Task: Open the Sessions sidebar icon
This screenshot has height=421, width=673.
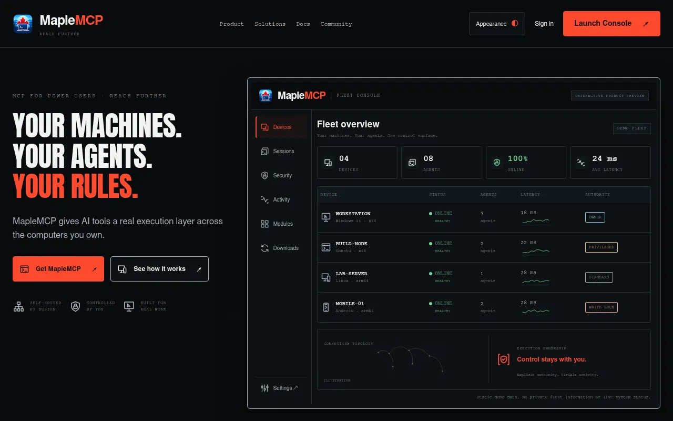Action: click(265, 152)
